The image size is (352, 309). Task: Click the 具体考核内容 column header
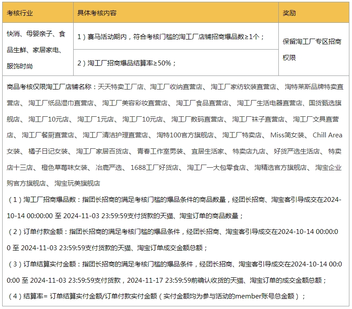coord(176,13)
